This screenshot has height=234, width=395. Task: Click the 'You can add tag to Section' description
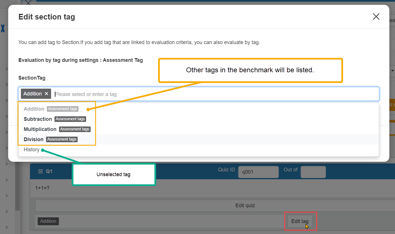tap(139, 43)
